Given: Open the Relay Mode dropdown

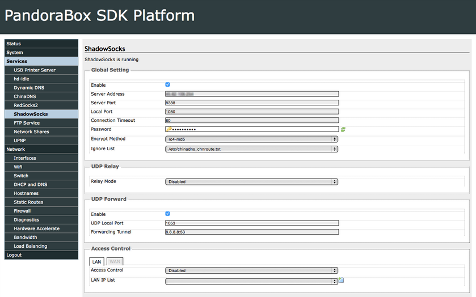Looking at the screenshot, I should coord(251,182).
